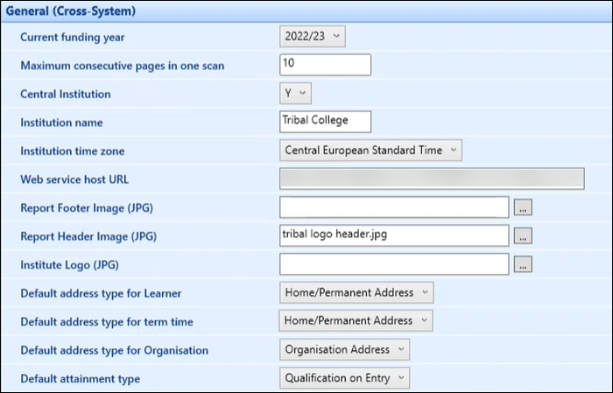613x393 pixels.
Task: Open the Default attainment type dropdown
Action: pyautogui.click(x=344, y=378)
